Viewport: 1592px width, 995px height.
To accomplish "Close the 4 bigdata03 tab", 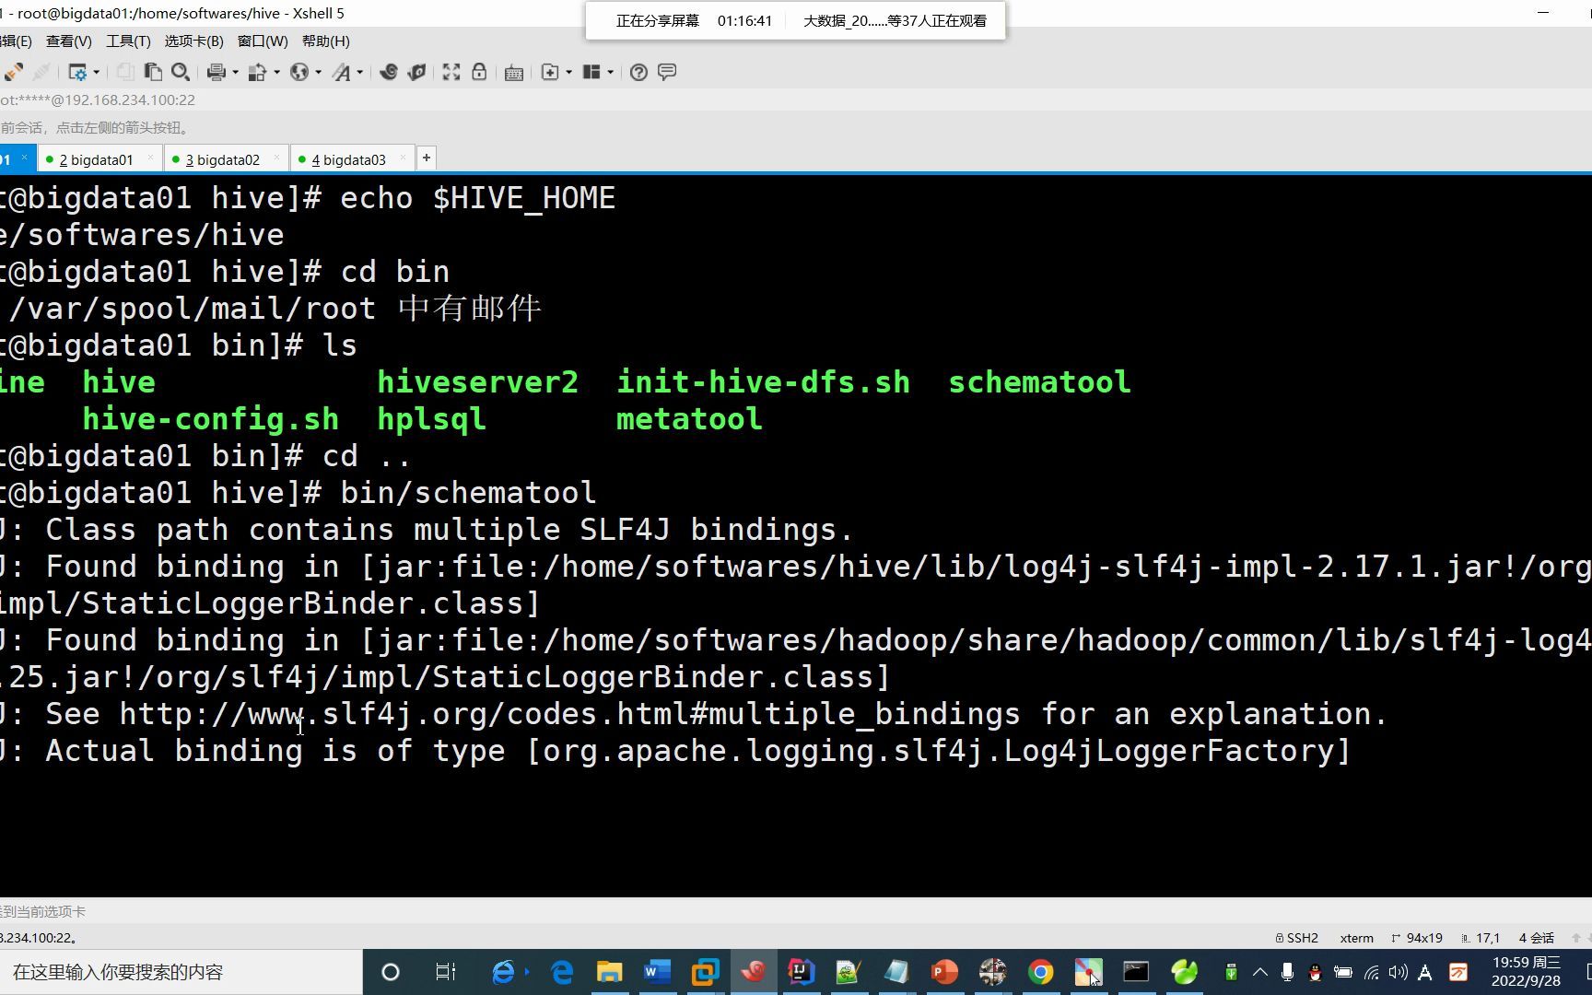I will click(403, 158).
